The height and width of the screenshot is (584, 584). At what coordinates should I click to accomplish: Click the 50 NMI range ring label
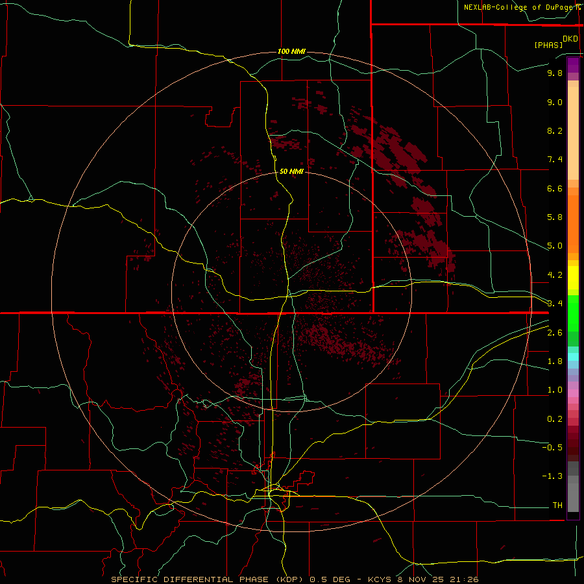click(x=291, y=172)
